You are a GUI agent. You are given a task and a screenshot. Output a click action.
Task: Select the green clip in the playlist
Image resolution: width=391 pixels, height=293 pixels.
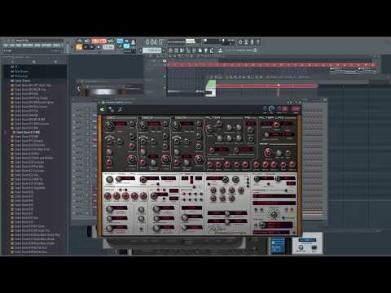click(212, 85)
